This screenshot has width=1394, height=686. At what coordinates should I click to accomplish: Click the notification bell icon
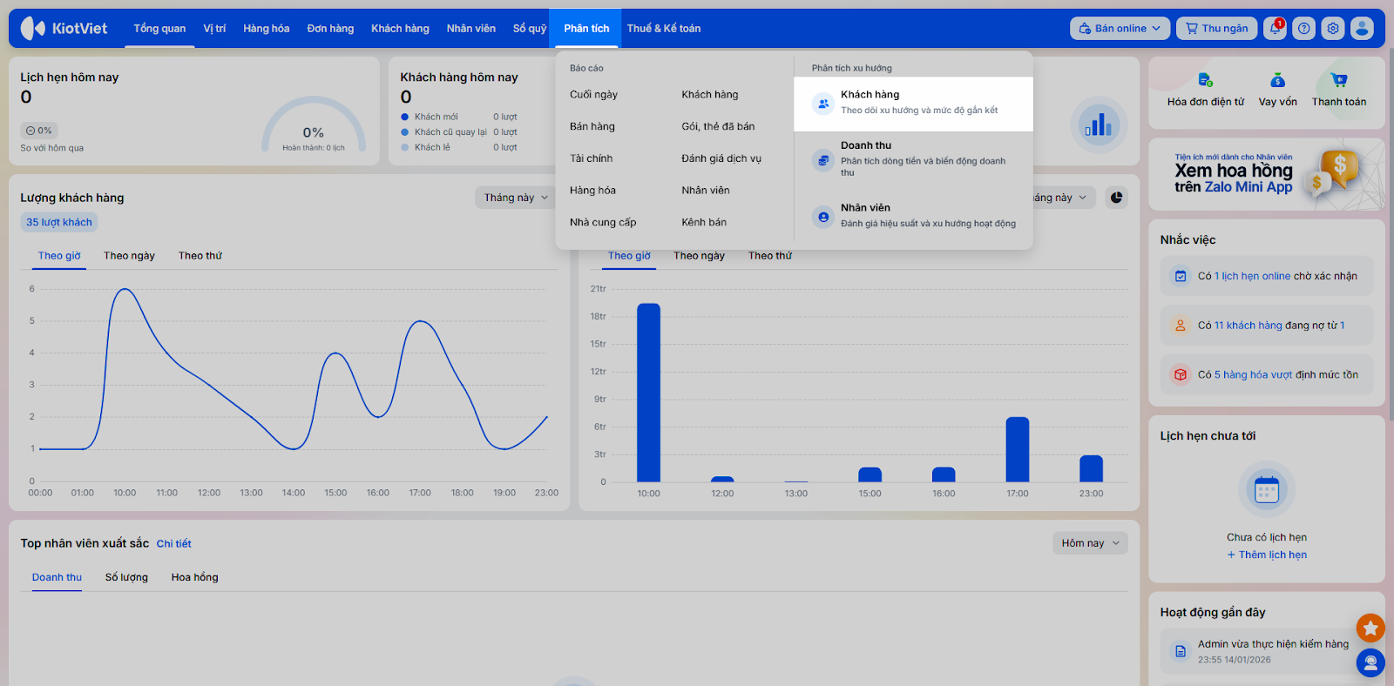coord(1275,29)
